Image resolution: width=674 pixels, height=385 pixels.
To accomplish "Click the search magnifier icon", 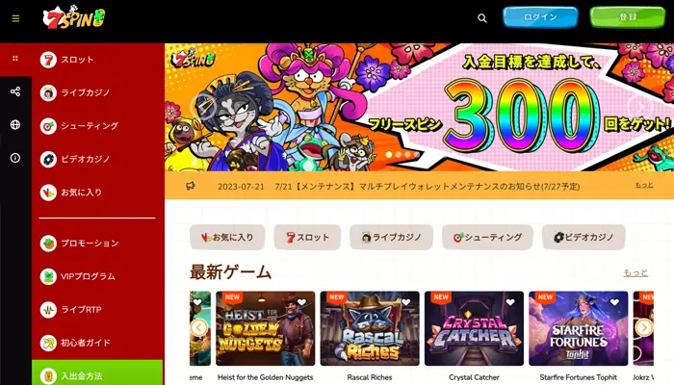I will (482, 18).
